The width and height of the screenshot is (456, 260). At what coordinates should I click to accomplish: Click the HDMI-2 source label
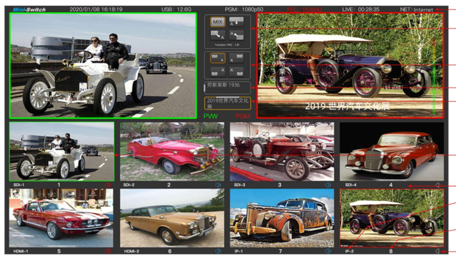(131, 251)
